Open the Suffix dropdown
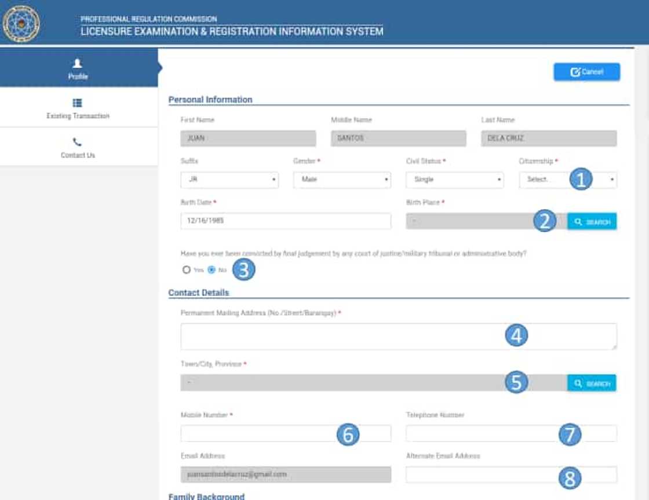 (229, 180)
